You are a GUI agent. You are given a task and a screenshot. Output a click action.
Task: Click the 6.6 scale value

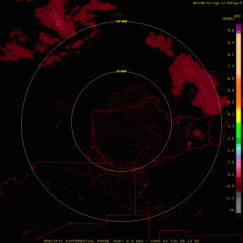tap(231, 78)
